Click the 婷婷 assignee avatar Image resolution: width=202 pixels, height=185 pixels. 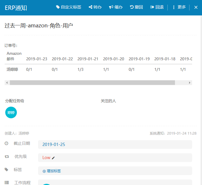(11, 112)
